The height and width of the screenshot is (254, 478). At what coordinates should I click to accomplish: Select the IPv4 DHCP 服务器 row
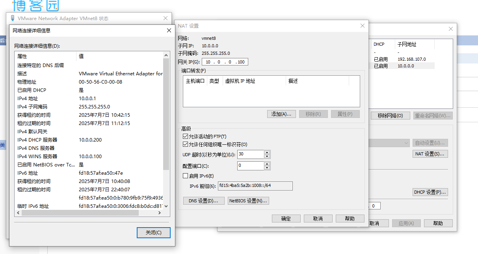89,140
